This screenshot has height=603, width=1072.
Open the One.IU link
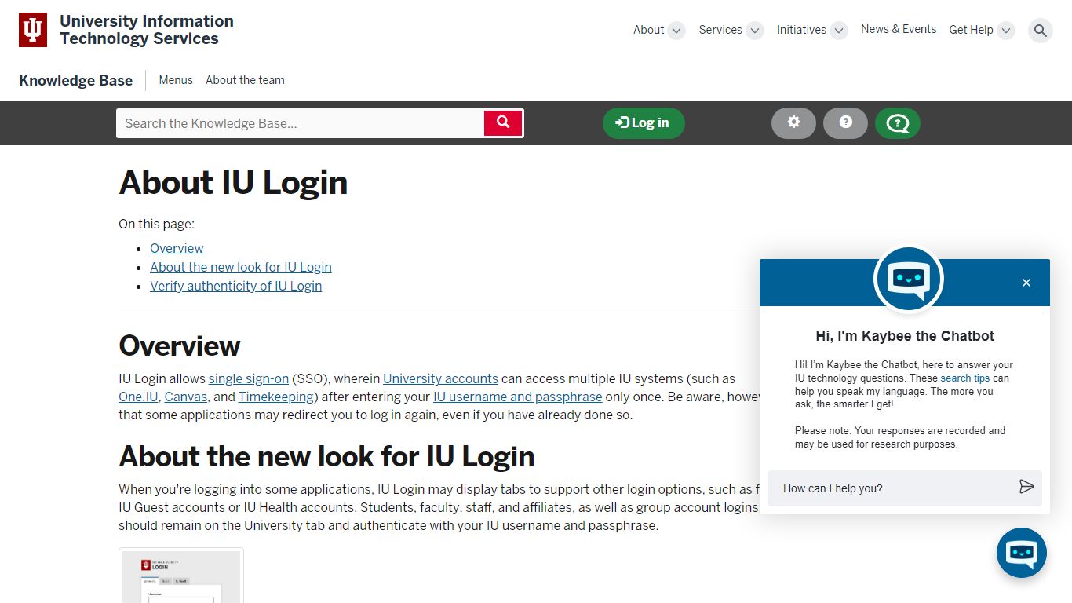point(138,397)
